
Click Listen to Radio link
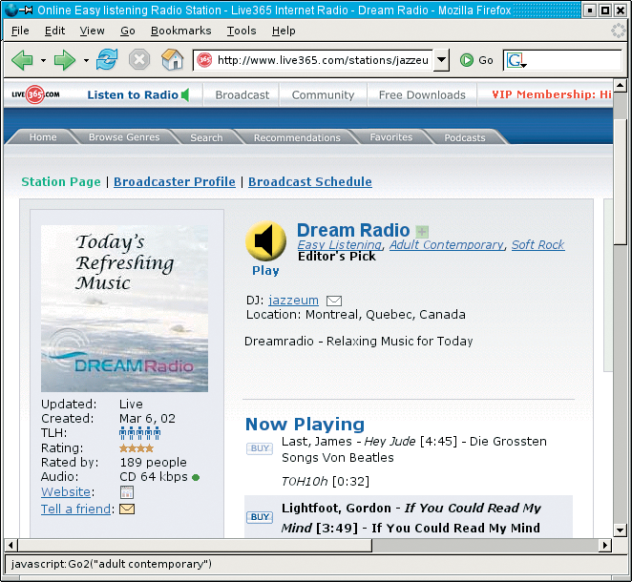(x=133, y=95)
